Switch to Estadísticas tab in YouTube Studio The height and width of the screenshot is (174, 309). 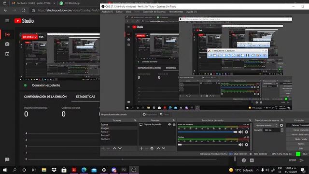point(85,97)
